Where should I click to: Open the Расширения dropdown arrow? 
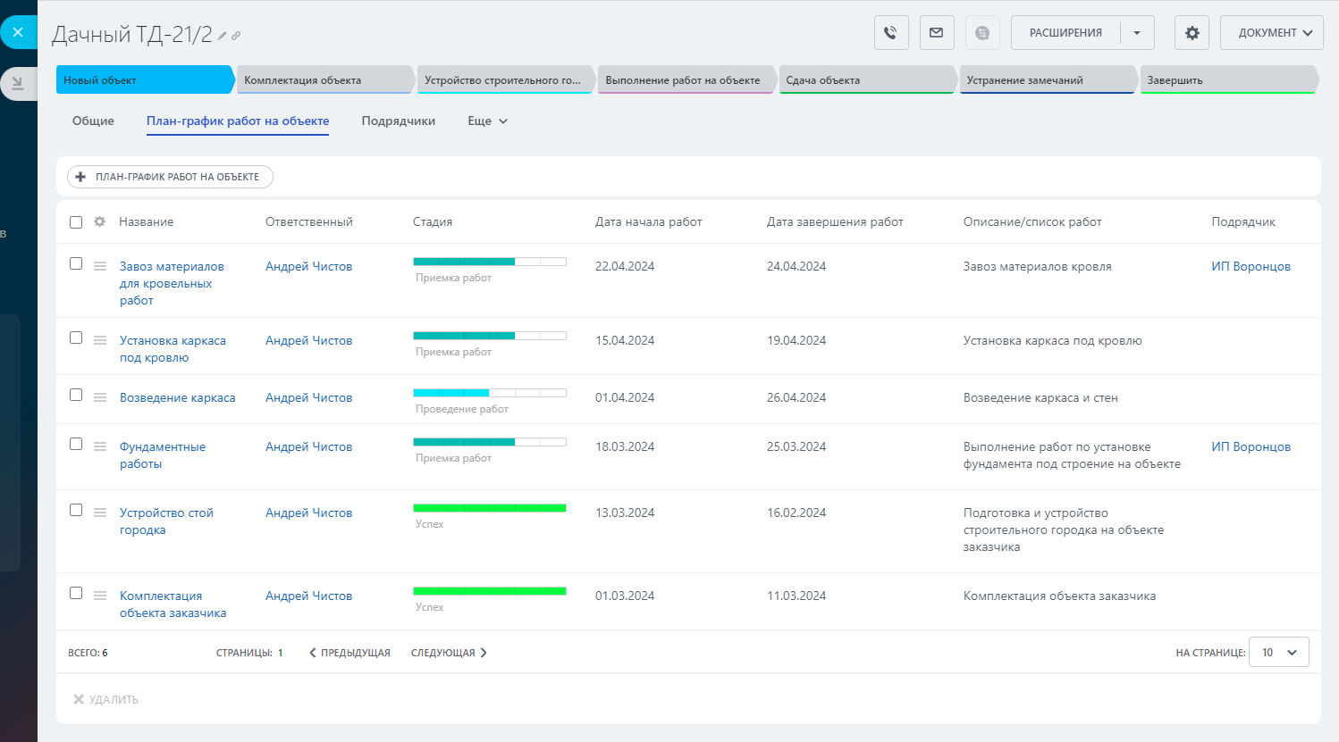[x=1136, y=33]
